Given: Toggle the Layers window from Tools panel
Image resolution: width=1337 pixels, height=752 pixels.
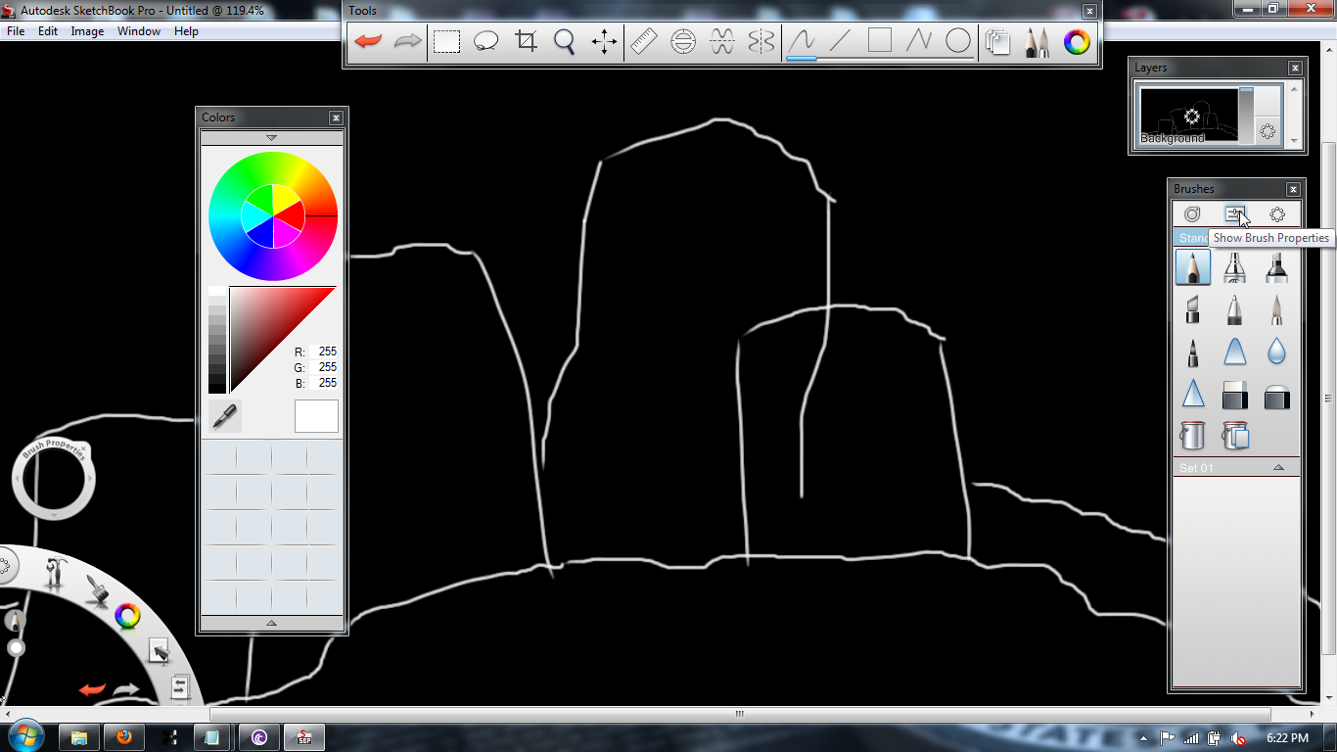Looking at the screenshot, I should click(998, 41).
